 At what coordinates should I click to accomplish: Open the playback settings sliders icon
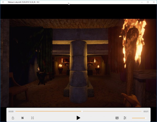click(125, 118)
